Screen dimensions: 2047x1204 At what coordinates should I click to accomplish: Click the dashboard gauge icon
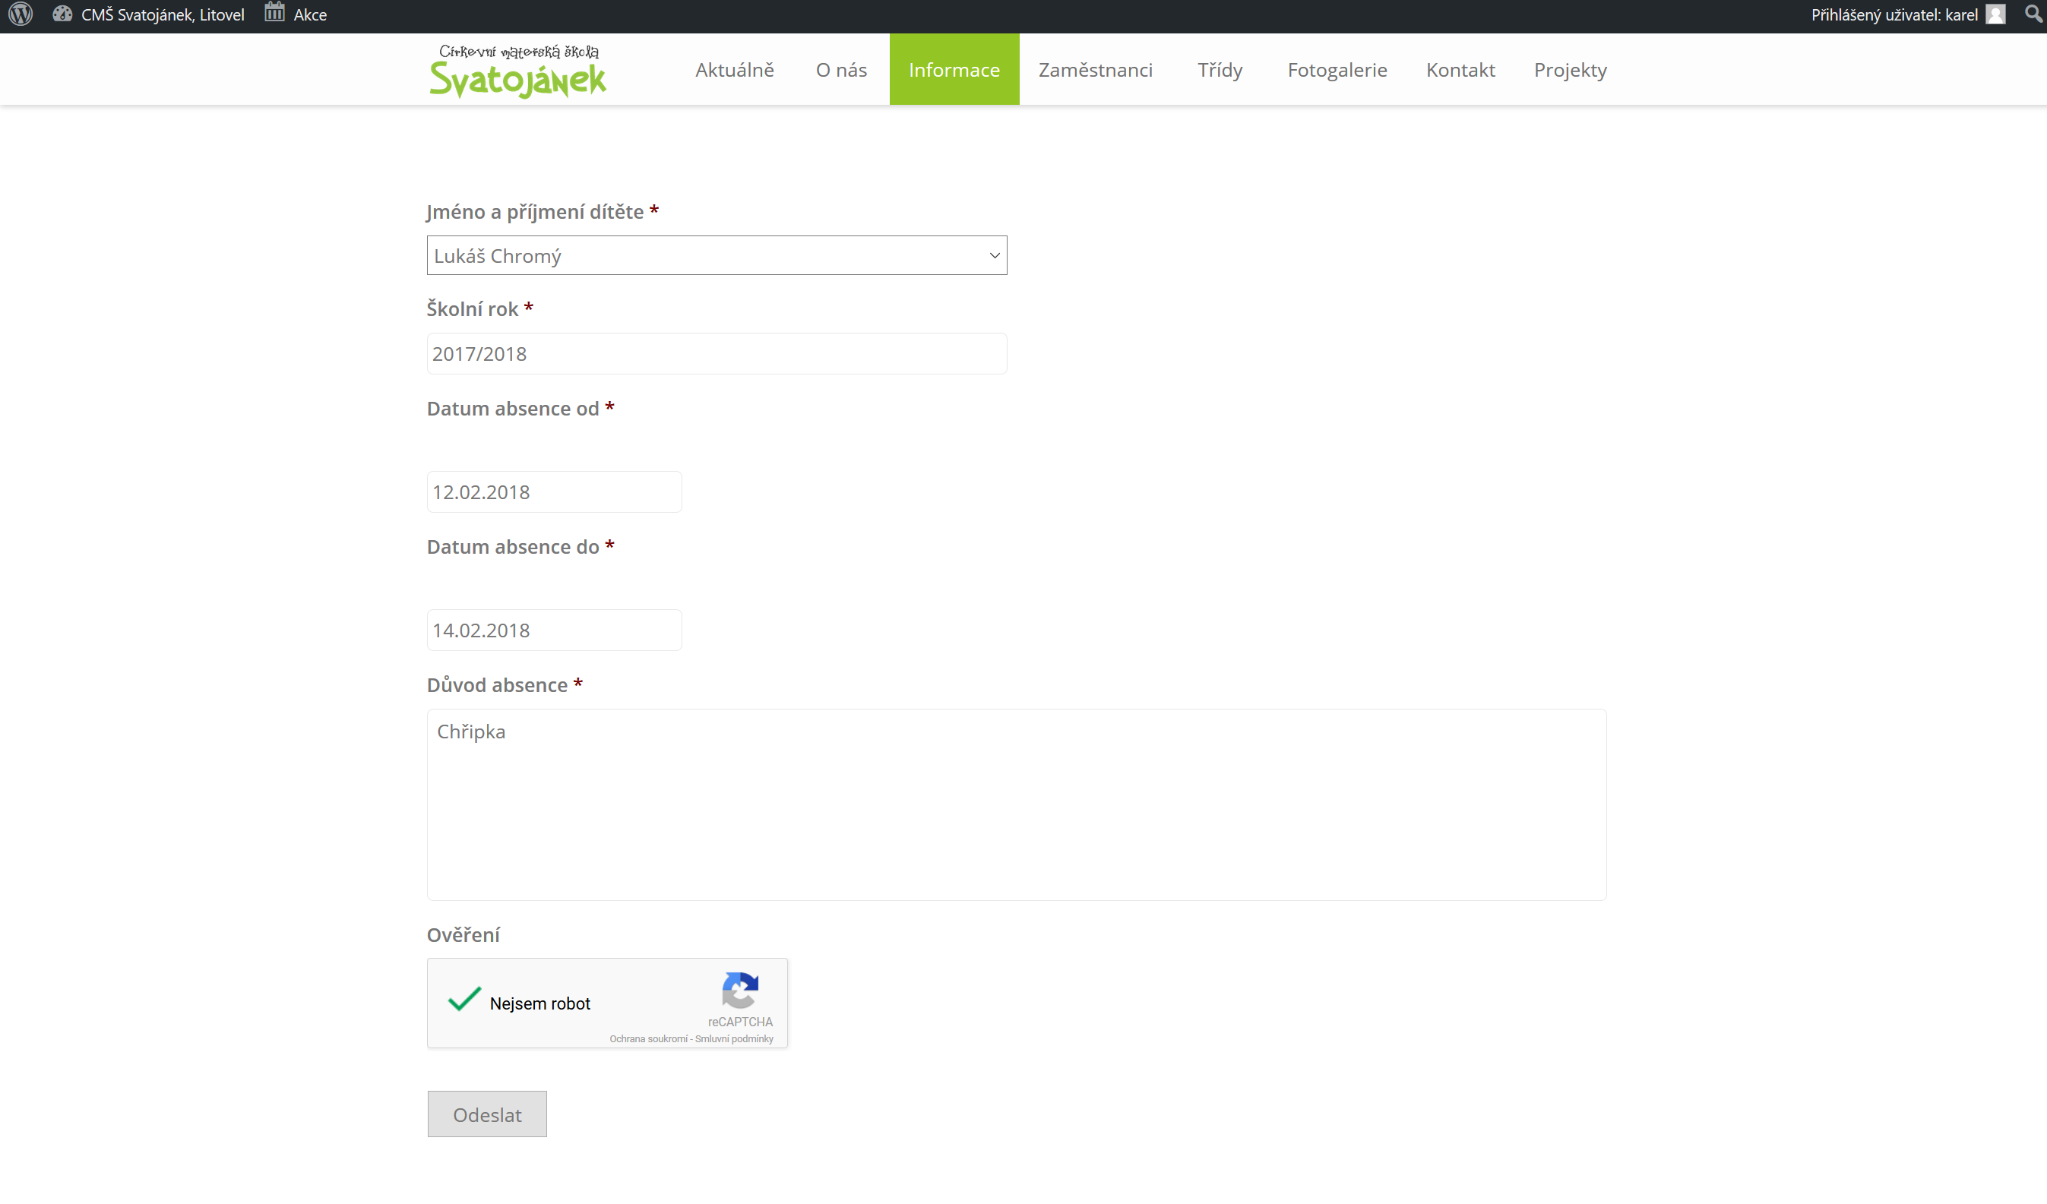pos(62,14)
